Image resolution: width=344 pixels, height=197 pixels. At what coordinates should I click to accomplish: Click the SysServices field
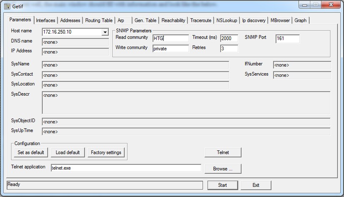tap(302, 75)
